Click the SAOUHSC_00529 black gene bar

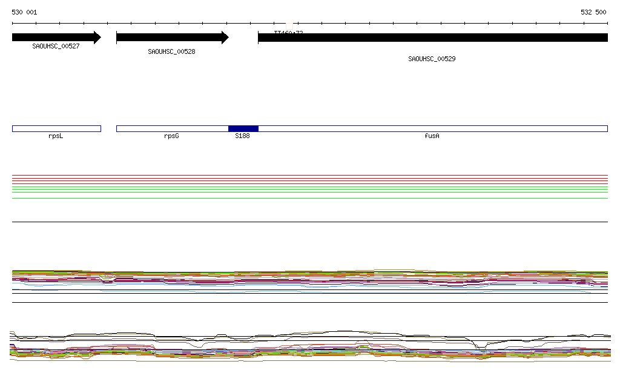tap(432, 38)
